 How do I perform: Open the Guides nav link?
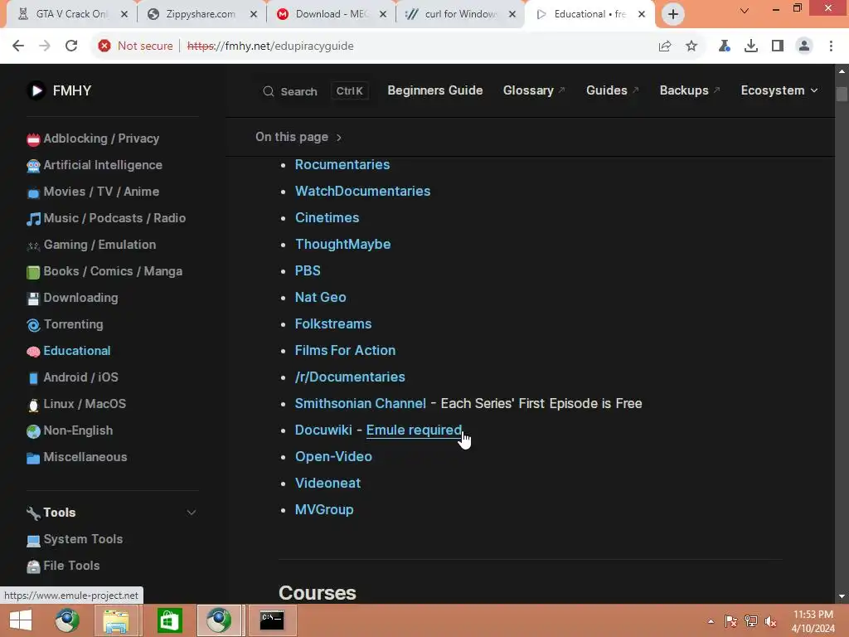point(612,90)
